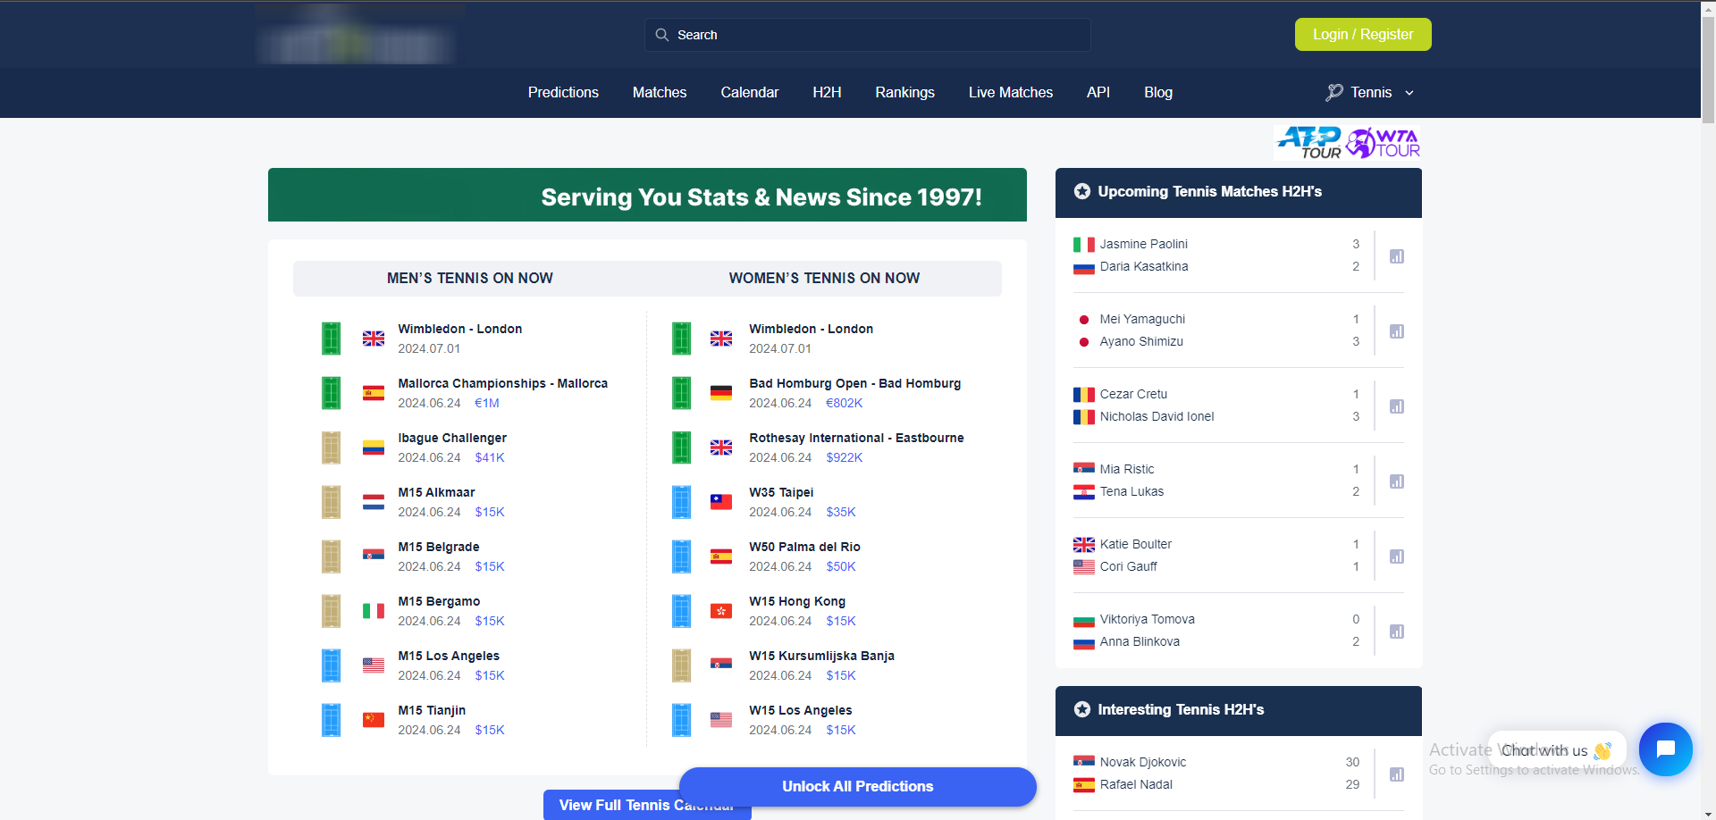Open the M15 Bergamo tournament
This screenshot has height=820, width=1716.
pyautogui.click(x=439, y=601)
